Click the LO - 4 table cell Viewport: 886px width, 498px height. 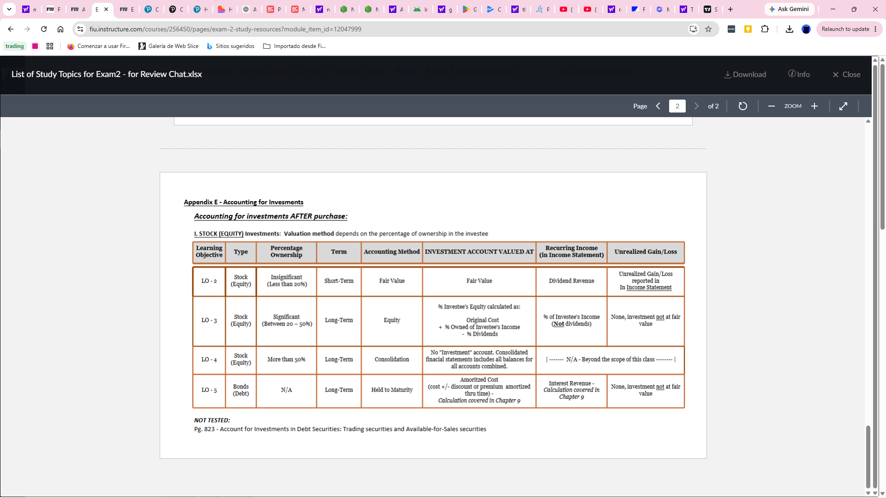(209, 359)
